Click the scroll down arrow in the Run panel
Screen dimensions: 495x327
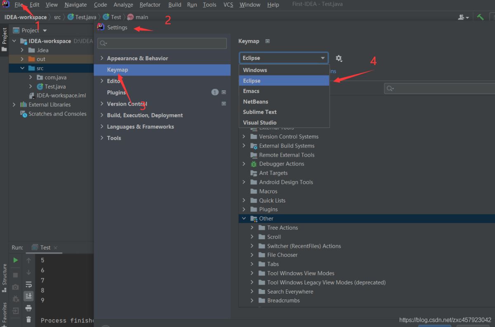click(28, 272)
